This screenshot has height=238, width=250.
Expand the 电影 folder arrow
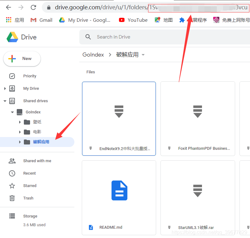20,132
